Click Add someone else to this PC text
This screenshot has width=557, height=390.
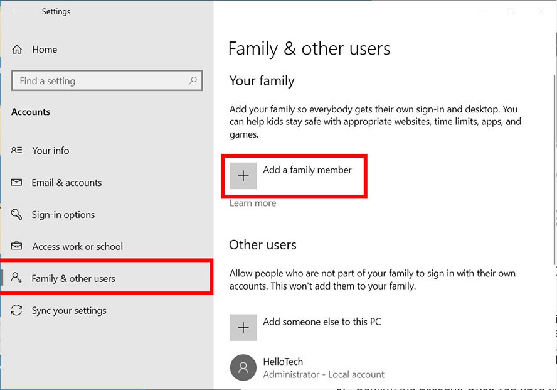click(322, 322)
